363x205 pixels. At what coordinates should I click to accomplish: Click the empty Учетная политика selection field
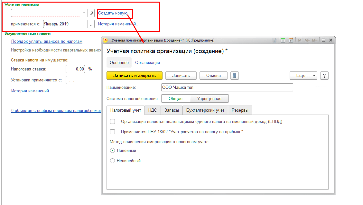point(46,13)
